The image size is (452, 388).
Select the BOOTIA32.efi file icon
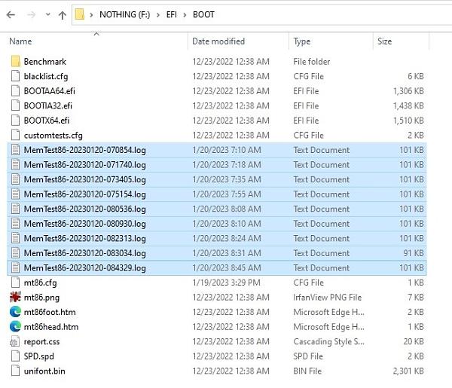[15, 105]
